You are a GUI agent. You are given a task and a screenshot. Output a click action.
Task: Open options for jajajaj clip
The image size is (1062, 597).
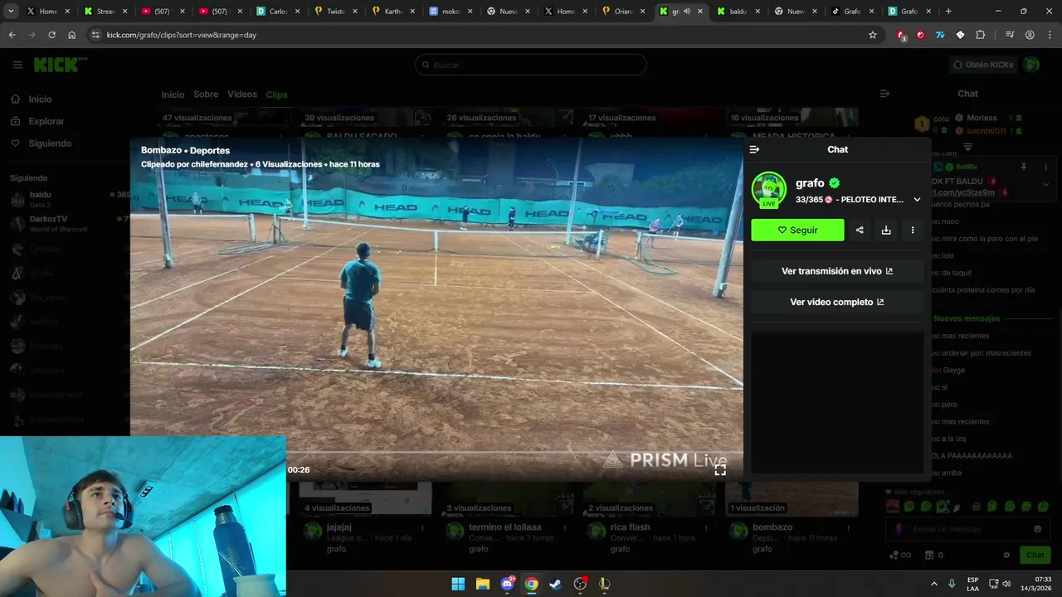(x=422, y=528)
